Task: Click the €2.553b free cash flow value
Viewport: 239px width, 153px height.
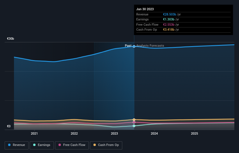Action: coord(169,25)
